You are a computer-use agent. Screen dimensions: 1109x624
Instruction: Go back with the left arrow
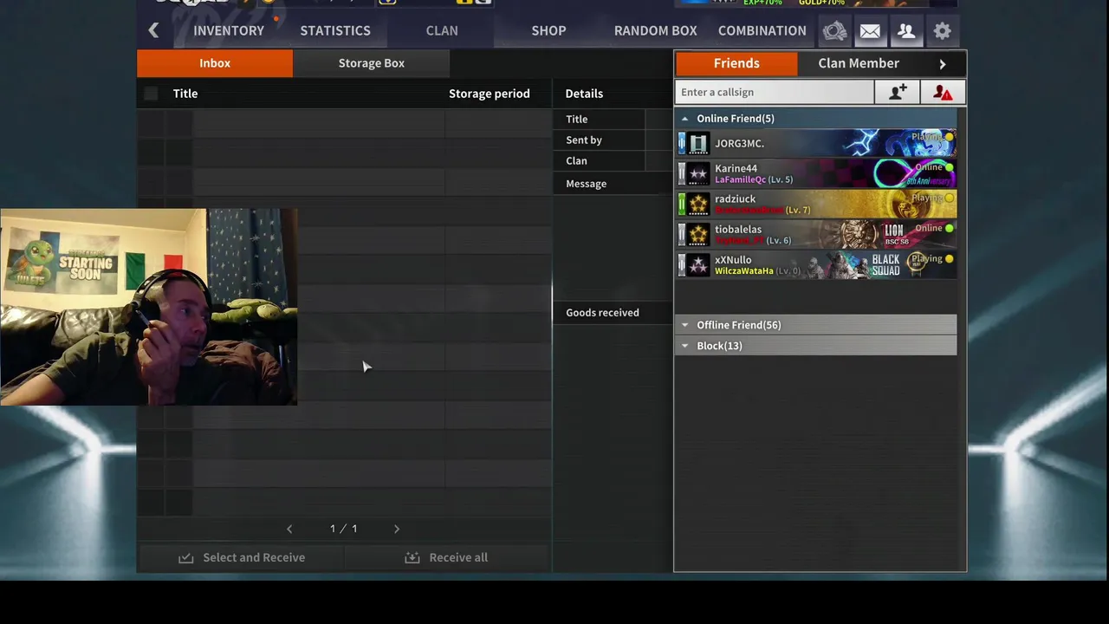point(153,30)
